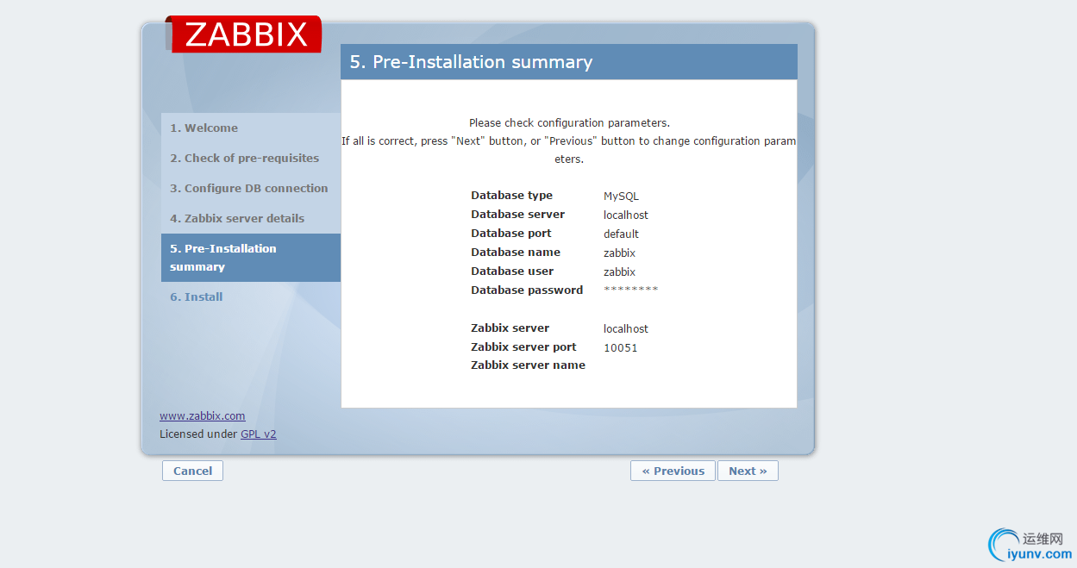Click the Database name label

(x=516, y=253)
